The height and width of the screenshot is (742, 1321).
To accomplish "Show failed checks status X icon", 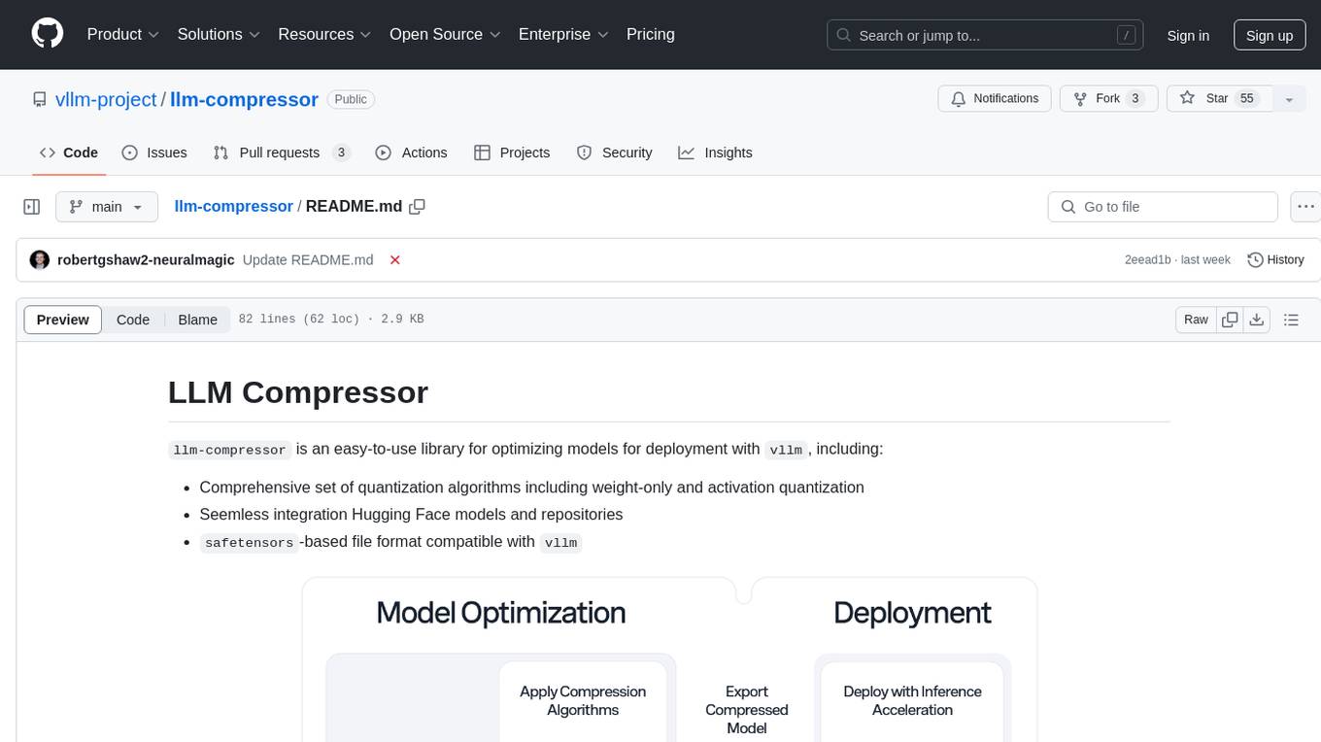I will (395, 260).
